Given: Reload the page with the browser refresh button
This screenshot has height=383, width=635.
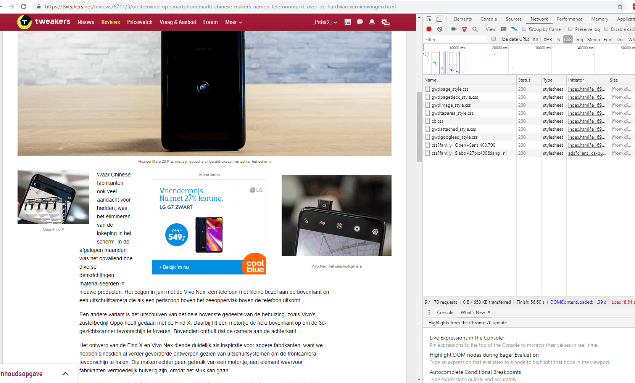Looking at the screenshot, I should tap(24, 6).
